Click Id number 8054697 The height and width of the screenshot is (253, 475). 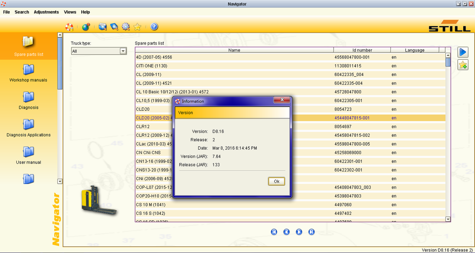point(343,127)
